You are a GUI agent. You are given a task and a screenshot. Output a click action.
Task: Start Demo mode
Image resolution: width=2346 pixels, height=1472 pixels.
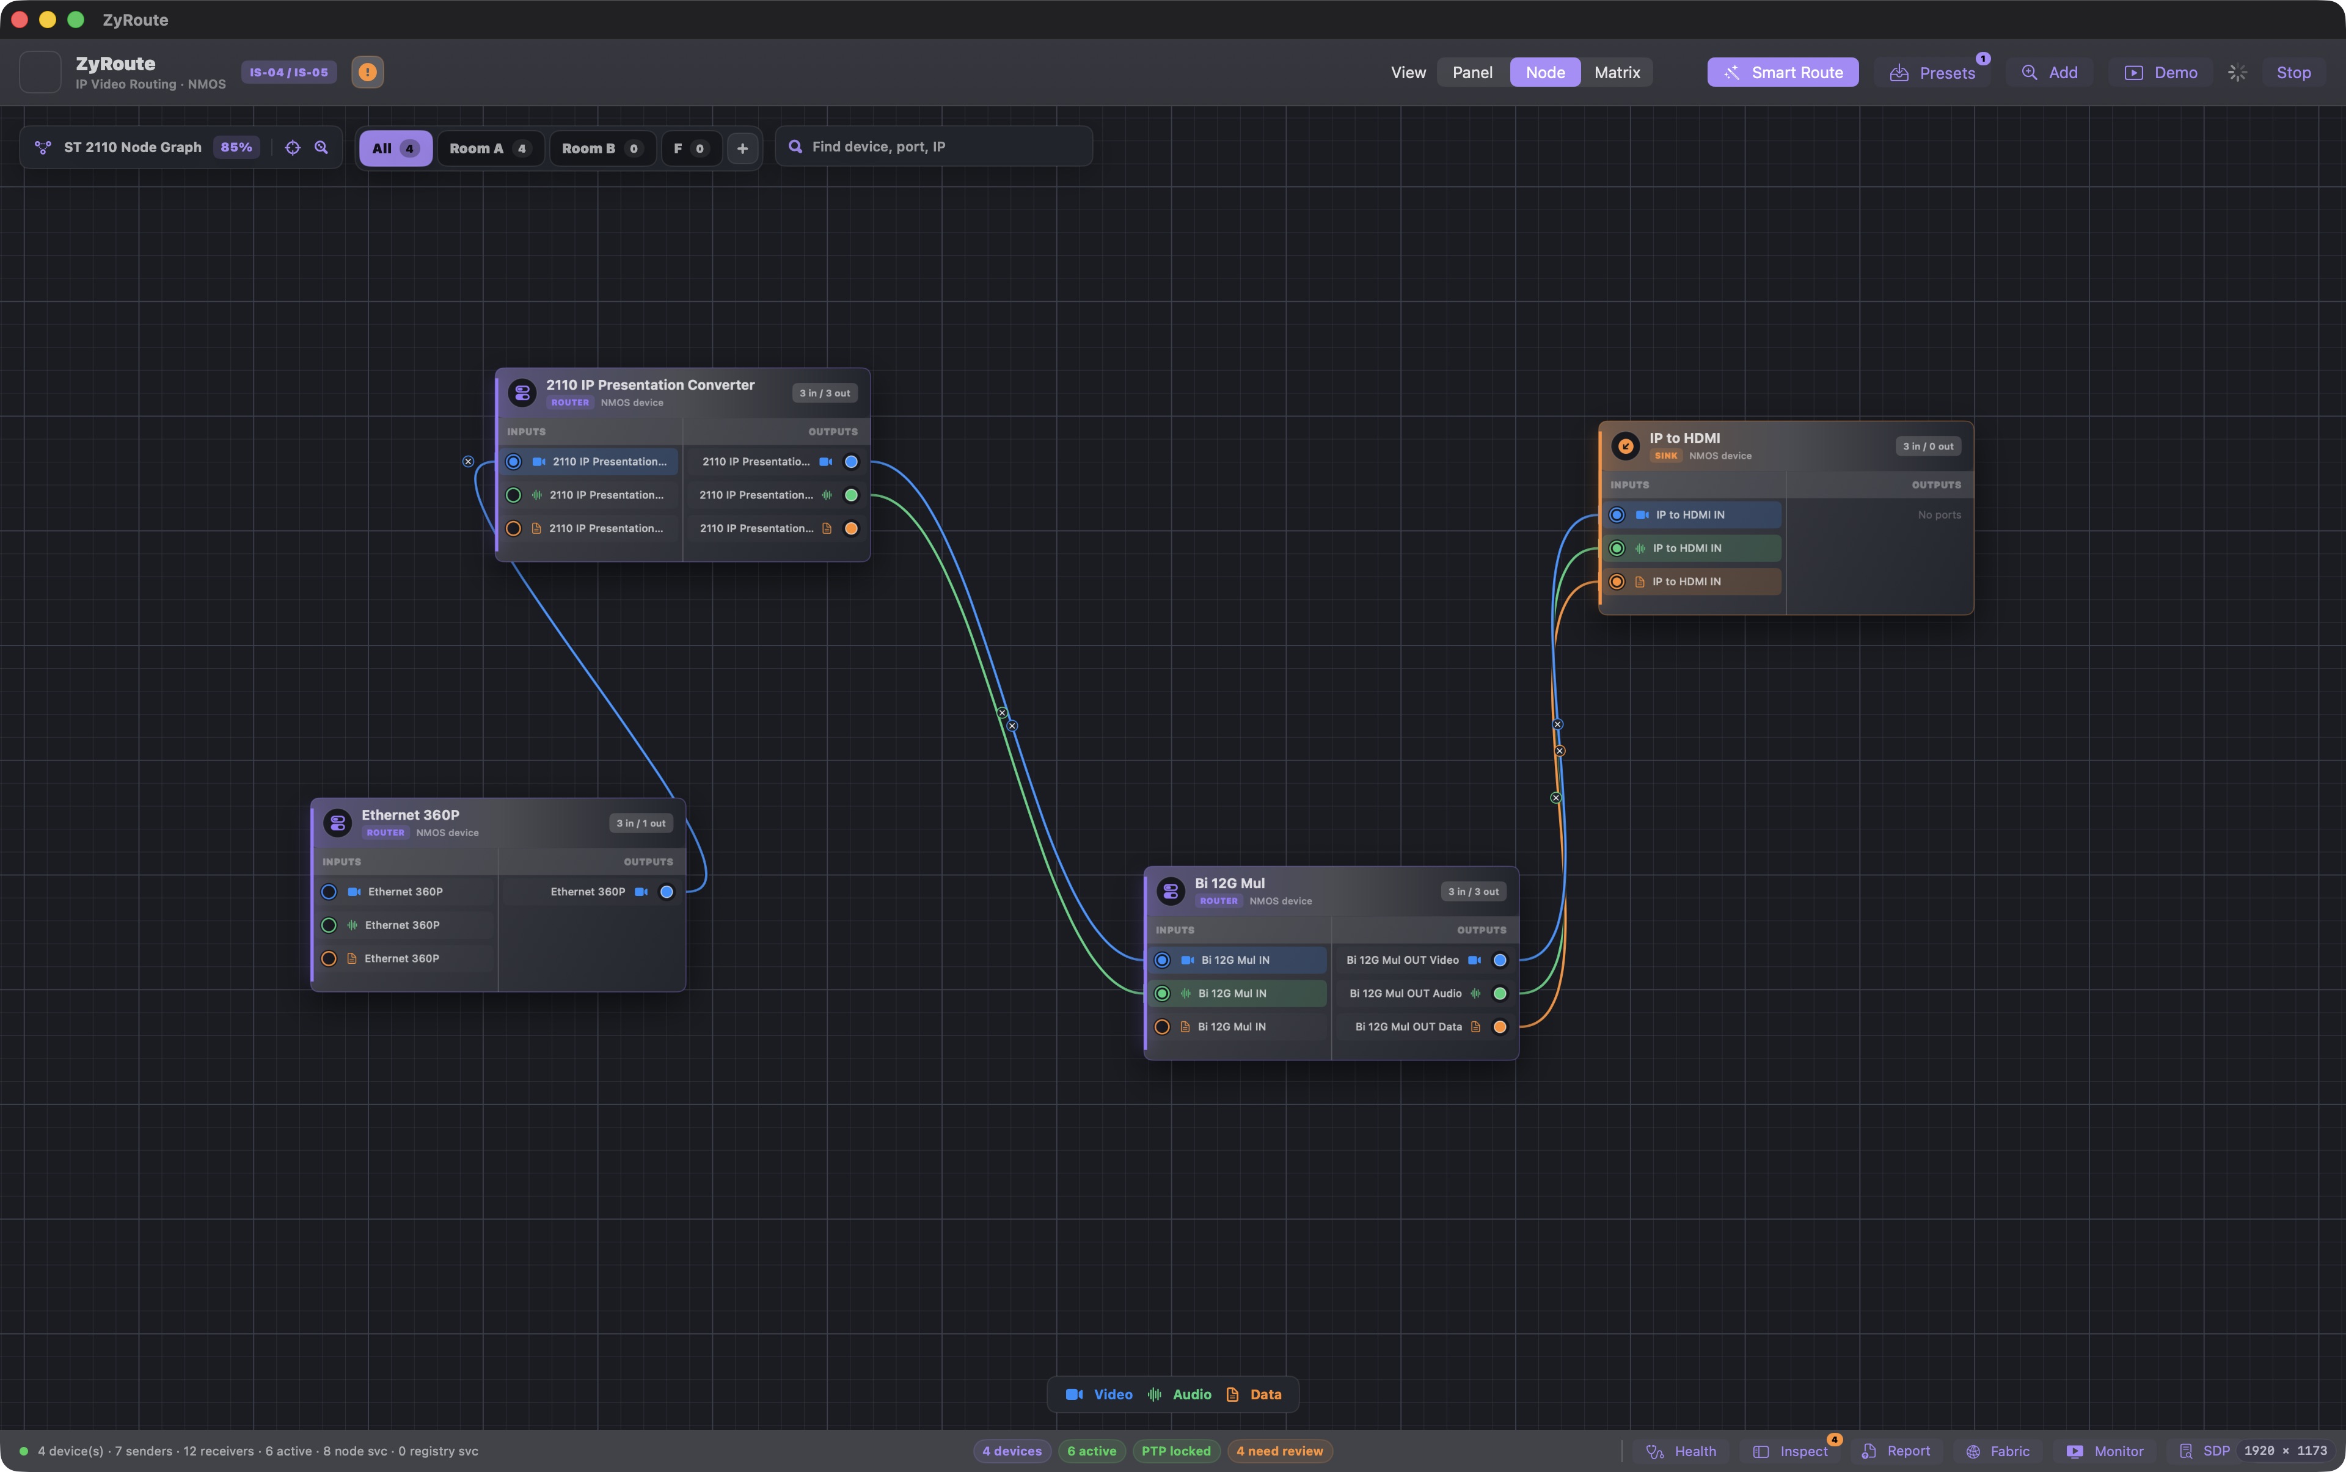2160,73
